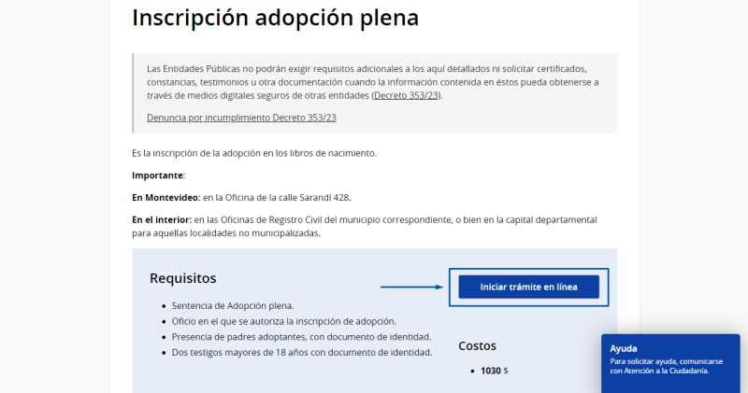Click the '1030 $' cost item

point(494,371)
